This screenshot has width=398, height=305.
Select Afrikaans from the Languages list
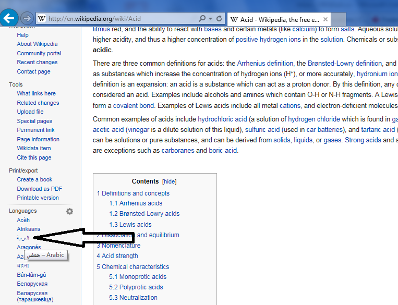[28, 229]
